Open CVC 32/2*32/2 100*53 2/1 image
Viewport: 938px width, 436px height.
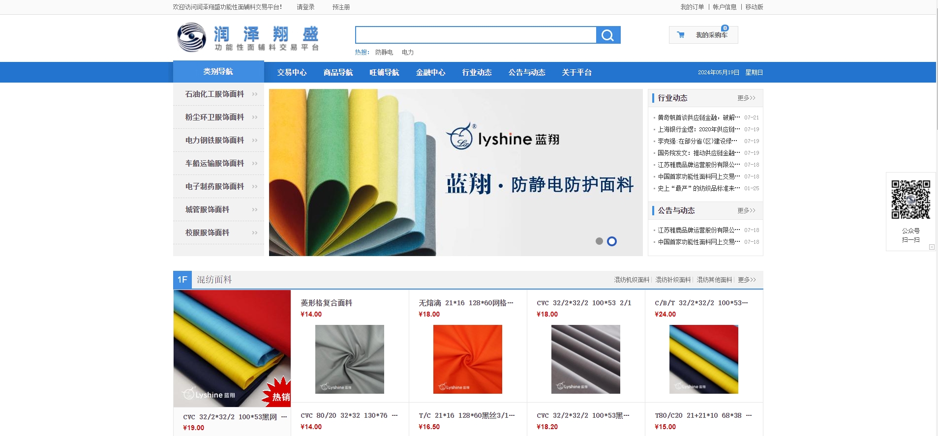pyautogui.click(x=586, y=359)
